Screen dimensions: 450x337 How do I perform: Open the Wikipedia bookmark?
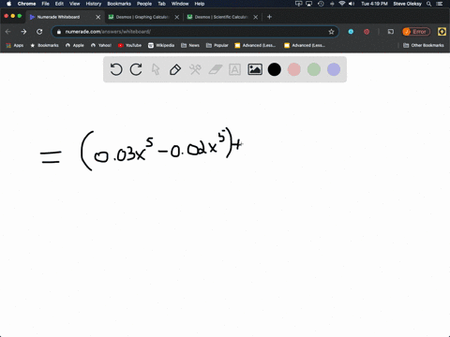tap(161, 45)
